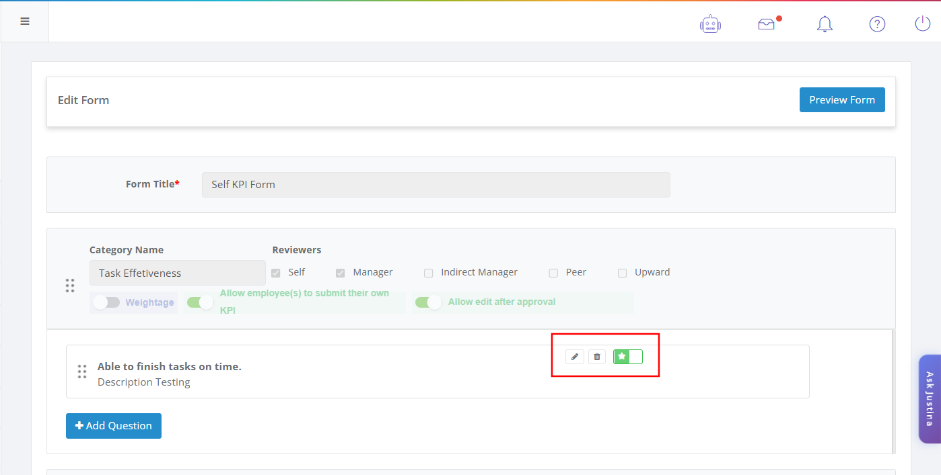
Task: Check the Peer reviewer checkbox
Action: click(x=553, y=273)
